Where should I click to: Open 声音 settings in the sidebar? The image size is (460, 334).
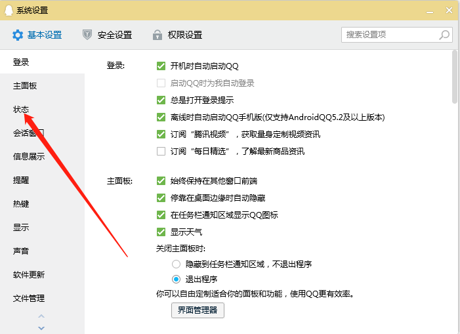[x=42, y=251]
